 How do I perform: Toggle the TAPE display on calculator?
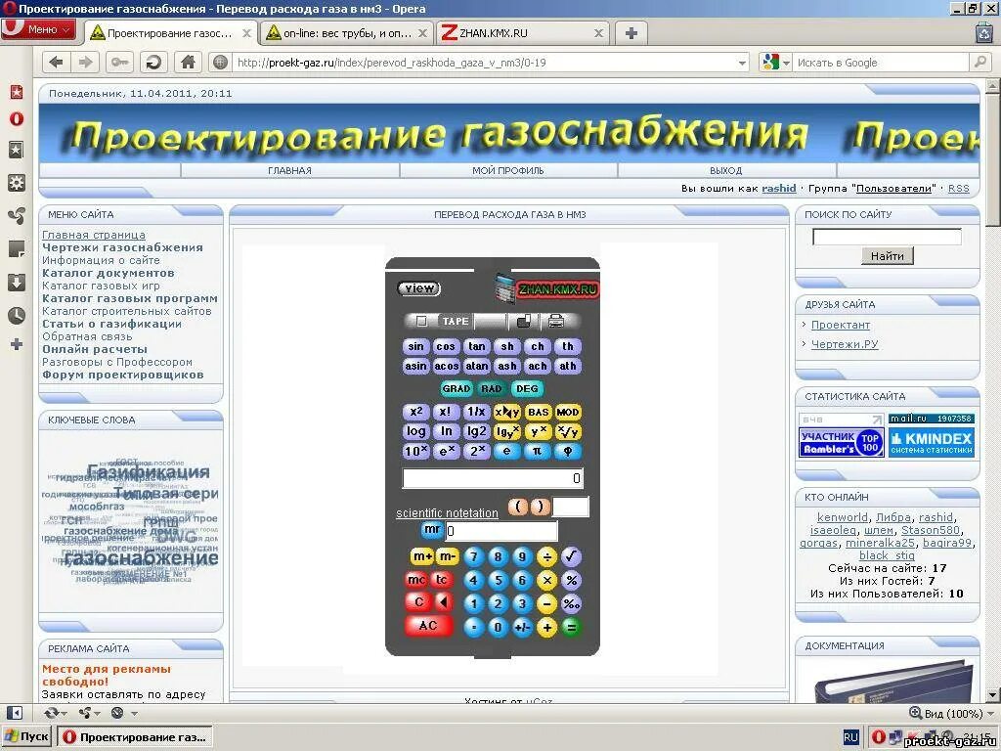[x=455, y=322]
